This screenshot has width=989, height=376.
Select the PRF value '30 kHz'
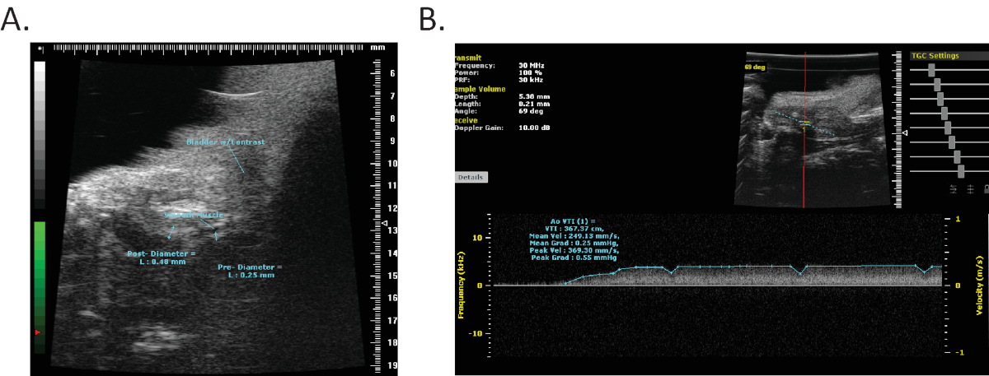click(532, 80)
